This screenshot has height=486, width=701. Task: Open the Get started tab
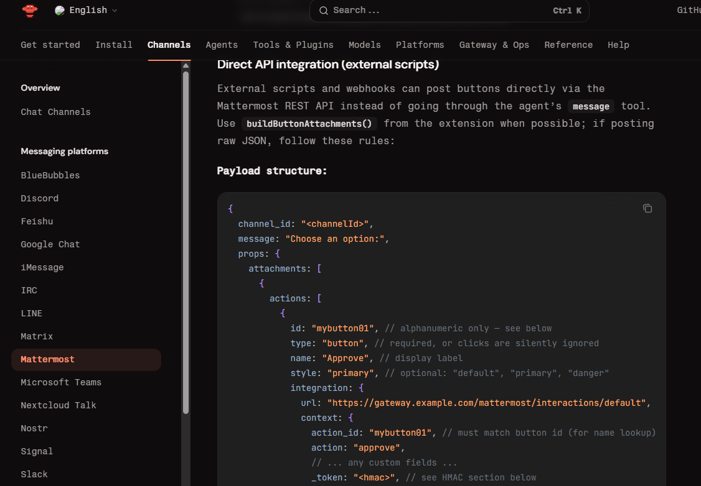(x=50, y=45)
